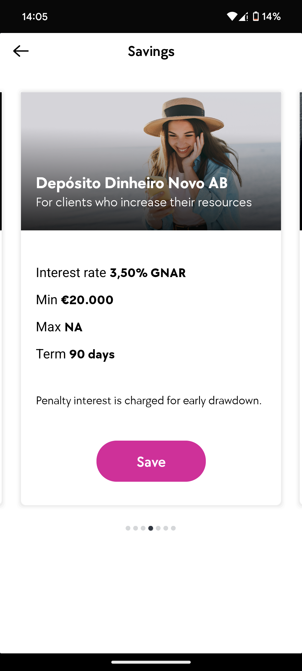The width and height of the screenshot is (302, 671).
Task: Tap the cellular signal icon
Action: pyautogui.click(x=243, y=16)
